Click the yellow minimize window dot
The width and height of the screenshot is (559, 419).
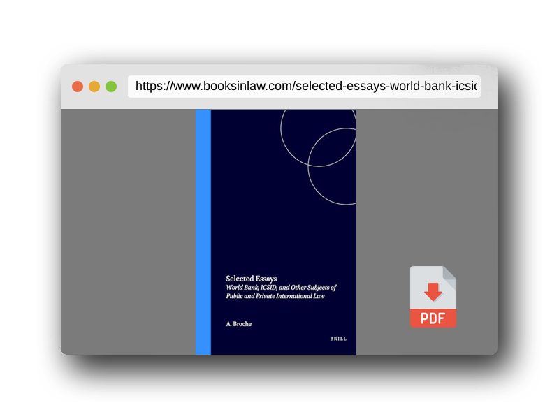tap(94, 87)
